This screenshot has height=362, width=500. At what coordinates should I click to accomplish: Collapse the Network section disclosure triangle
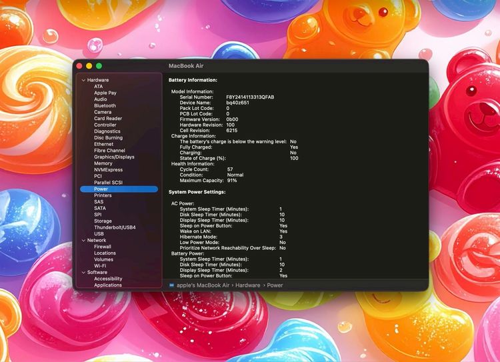(83, 240)
